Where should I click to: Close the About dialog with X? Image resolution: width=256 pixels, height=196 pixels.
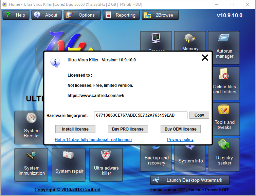(205, 58)
